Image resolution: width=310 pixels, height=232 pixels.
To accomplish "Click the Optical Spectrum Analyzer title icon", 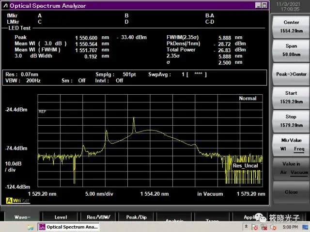I will point(5,5).
